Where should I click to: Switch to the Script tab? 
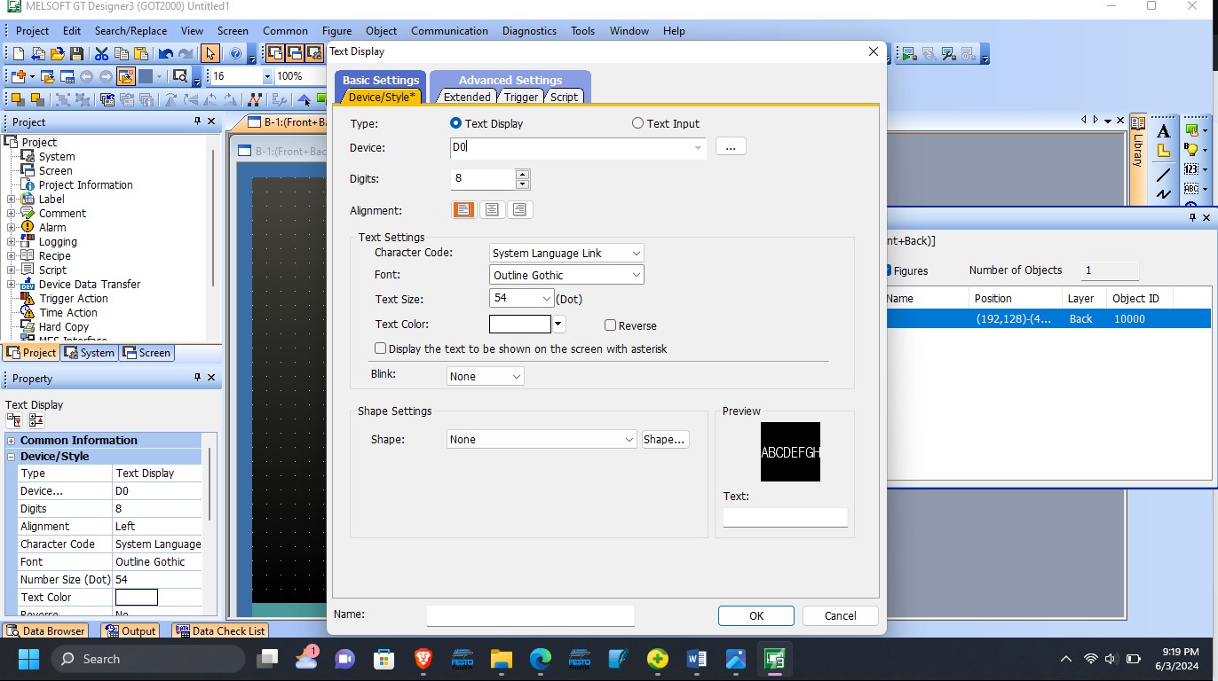(564, 97)
